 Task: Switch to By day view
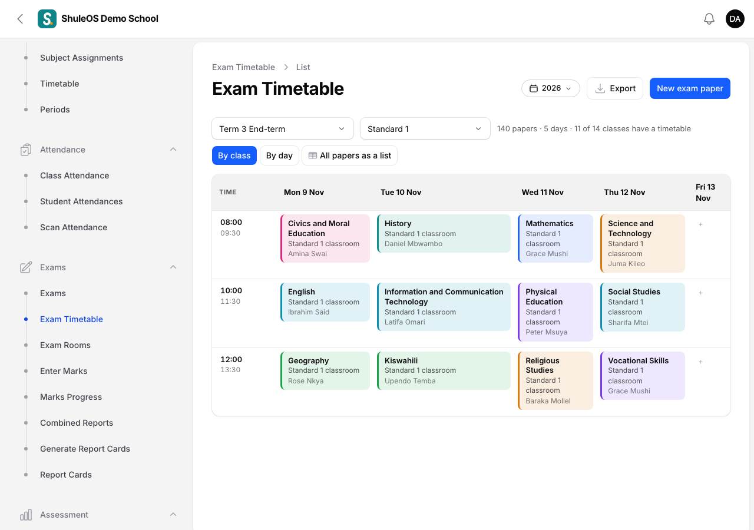click(x=279, y=155)
